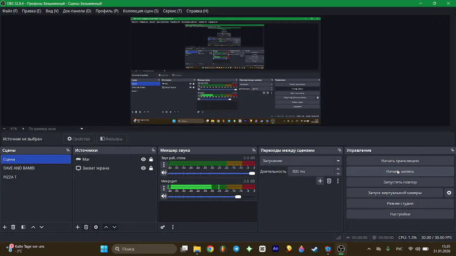Open scene filters icon in Scenes panel
456x256 pixels.
point(23,227)
